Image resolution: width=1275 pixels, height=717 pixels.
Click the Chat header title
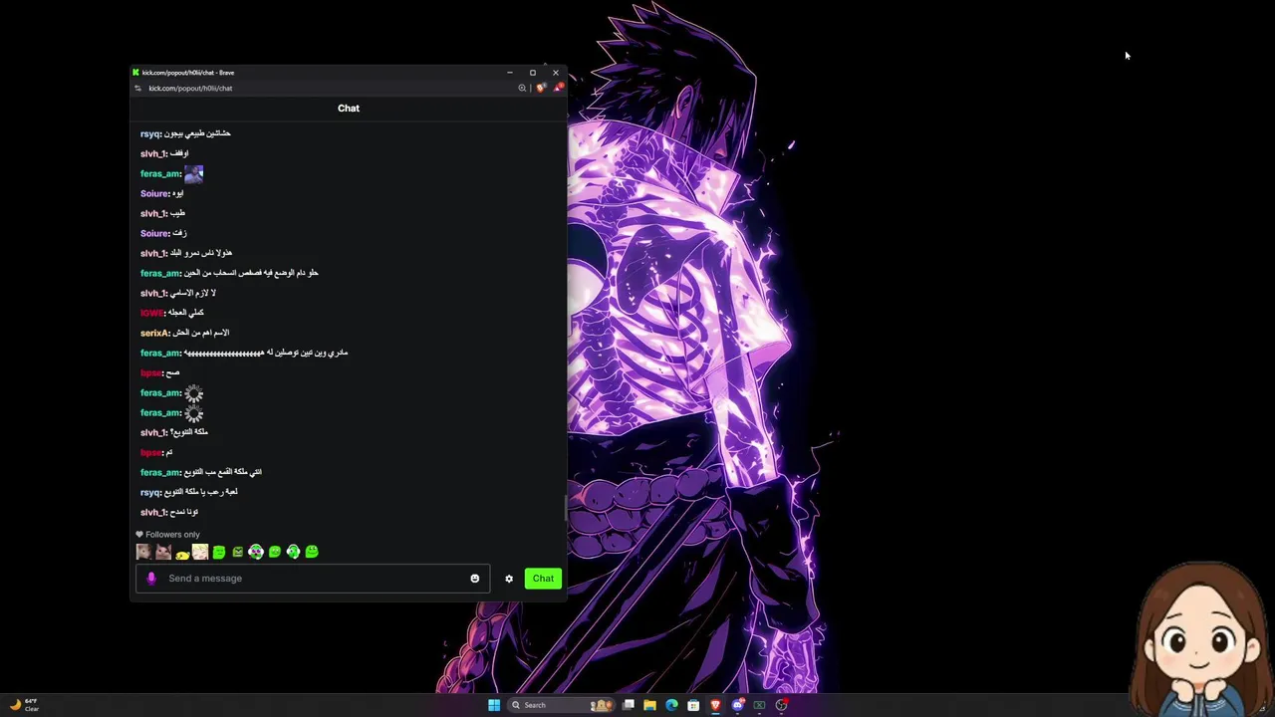tap(349, 108)
